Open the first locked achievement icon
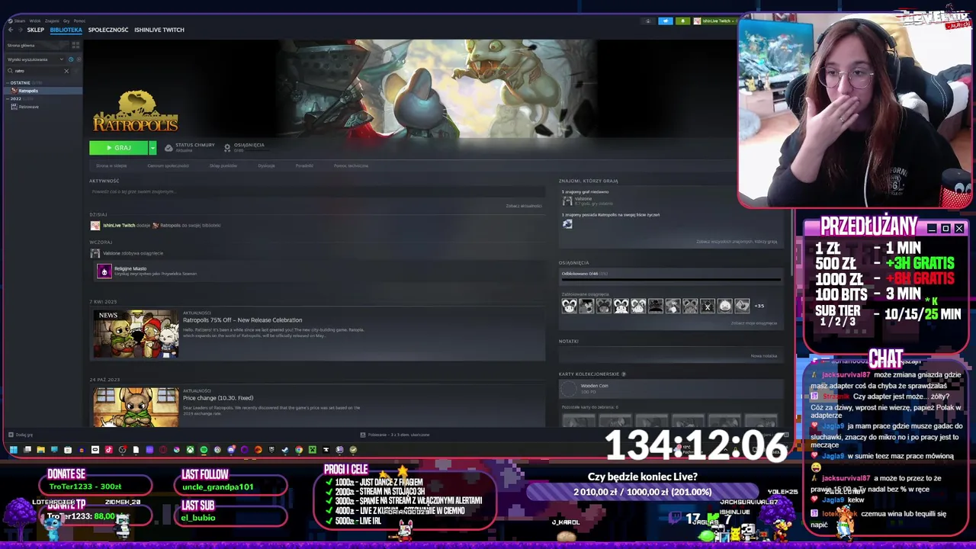 pyautogui.click(x=569, y=306)
